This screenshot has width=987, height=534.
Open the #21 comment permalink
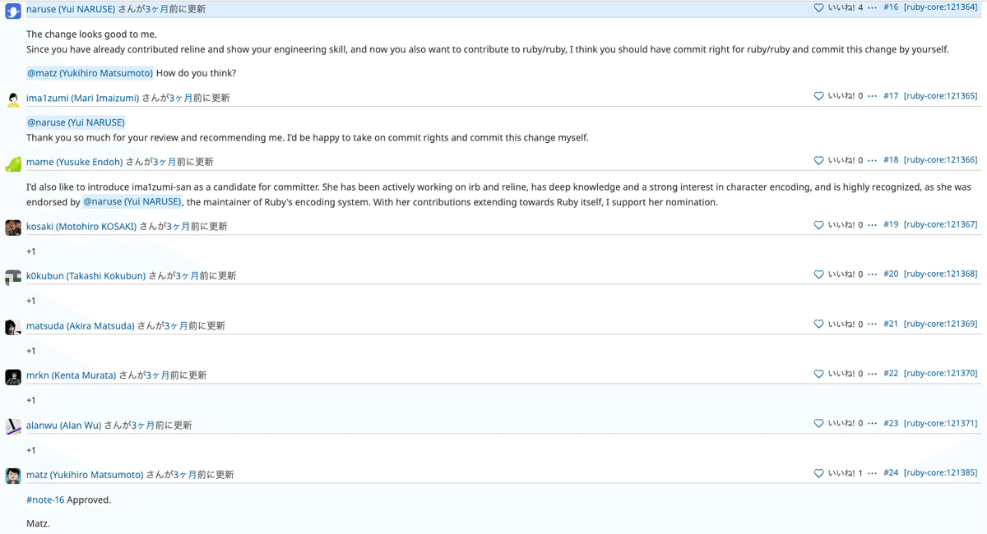pyautogui.click(x=891, y=324)
